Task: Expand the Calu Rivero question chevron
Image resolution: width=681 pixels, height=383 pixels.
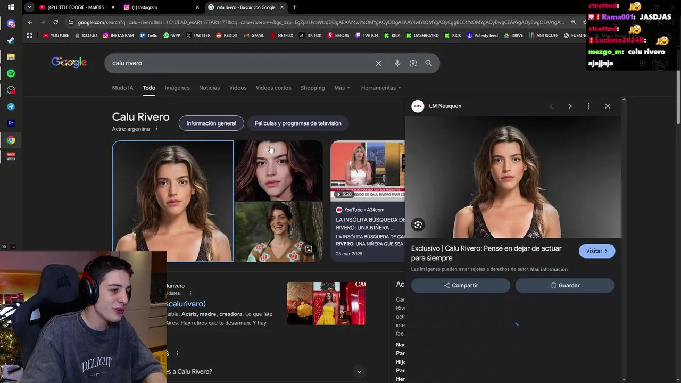Action: pyautogui.click(x=359, y=372)
